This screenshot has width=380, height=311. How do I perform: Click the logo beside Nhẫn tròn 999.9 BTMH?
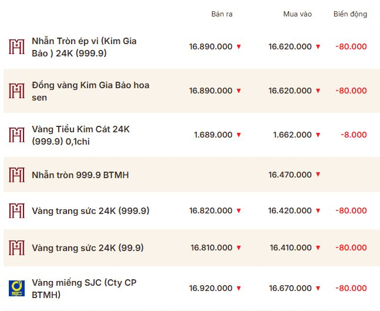point(16,175)
